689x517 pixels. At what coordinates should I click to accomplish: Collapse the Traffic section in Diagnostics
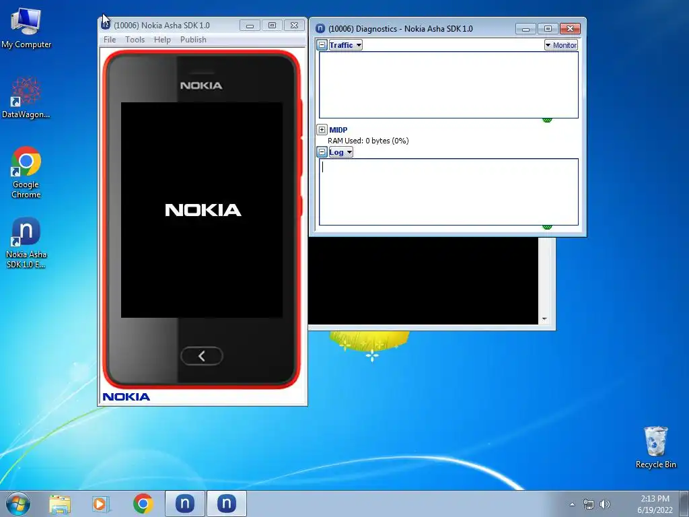coord(322,45)
